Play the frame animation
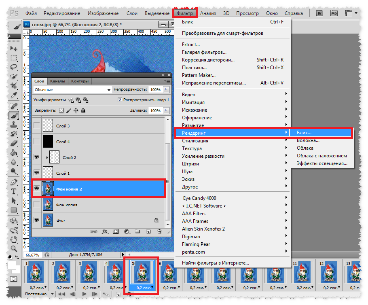The image size is (368, 305). point(85,294)
